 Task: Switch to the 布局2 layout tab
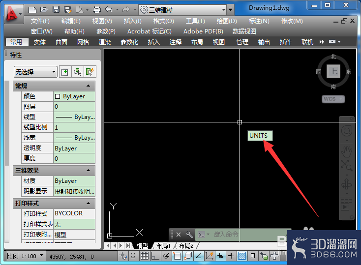tap(186, 246)
